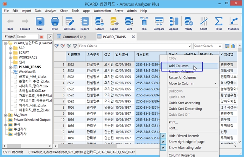Screen dimensions: 244x157
Task: Toggle Hide Filtered Records checkmark
Action: [x=163, y=136]
